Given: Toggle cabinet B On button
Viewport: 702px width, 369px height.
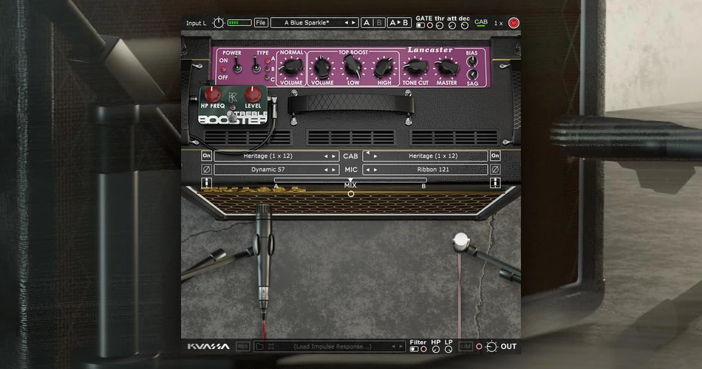Looking at the screenshot, I should (x=494, y=156).
